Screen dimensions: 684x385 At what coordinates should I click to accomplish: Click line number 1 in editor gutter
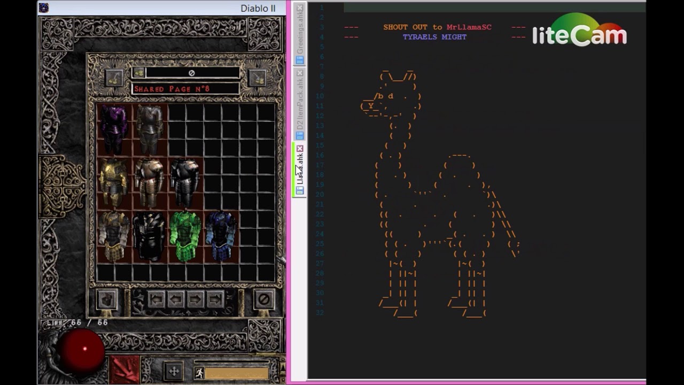coord(322,7)
